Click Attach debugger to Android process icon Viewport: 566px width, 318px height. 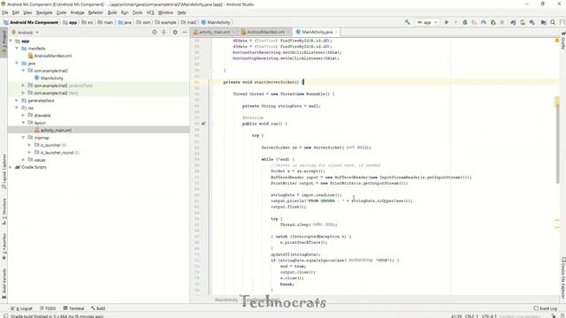point(493,22)
